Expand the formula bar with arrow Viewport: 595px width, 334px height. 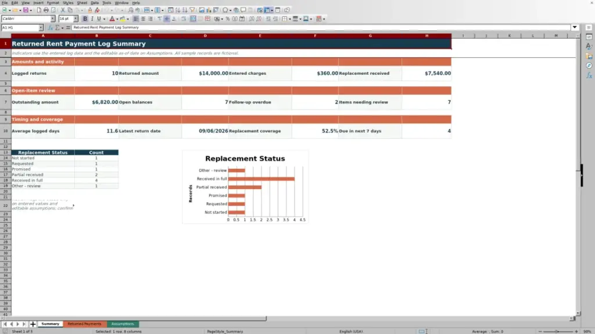pos(575,27)
